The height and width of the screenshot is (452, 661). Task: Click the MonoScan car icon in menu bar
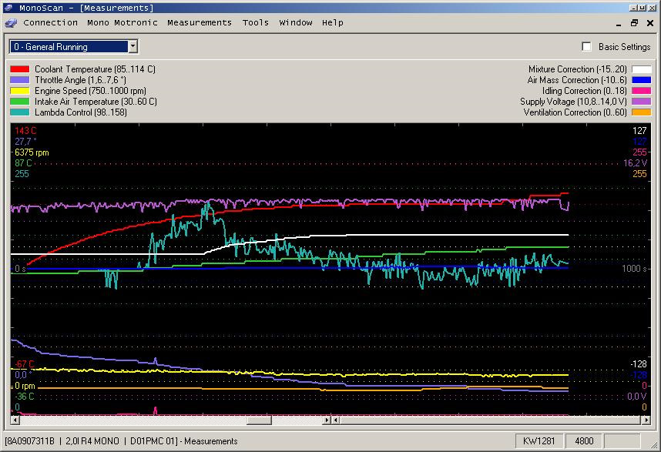pyautogui.click(x=11, y=23)
